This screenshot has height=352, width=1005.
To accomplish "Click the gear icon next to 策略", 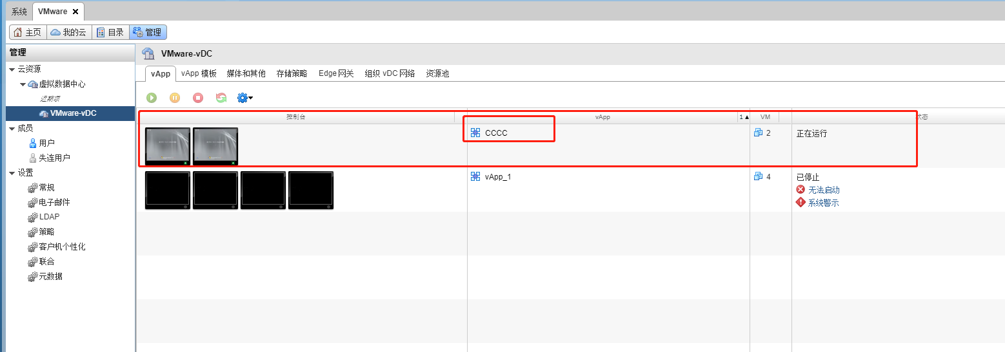I will tap(32, 232).
